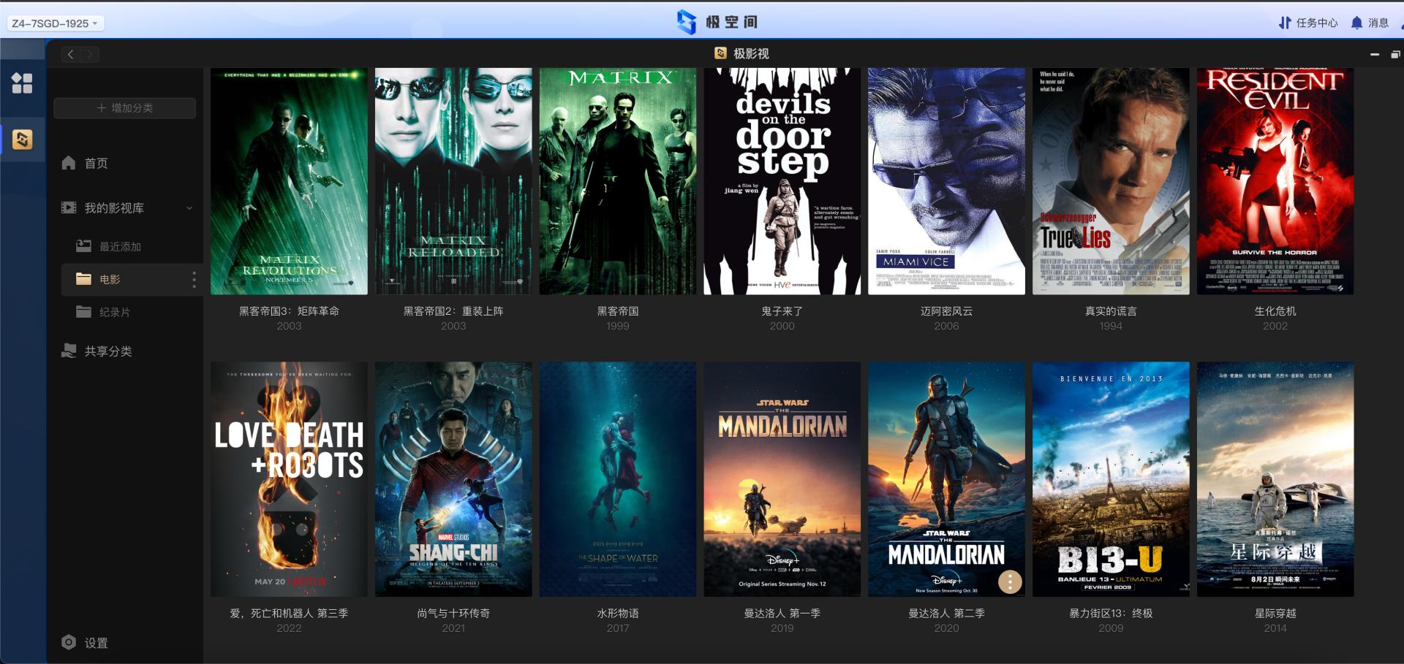This screenshot has height=664, width=1404.
Task: Collapse the 我的影视库 library section
Action: pyautogui.click(x=189, y=208)
